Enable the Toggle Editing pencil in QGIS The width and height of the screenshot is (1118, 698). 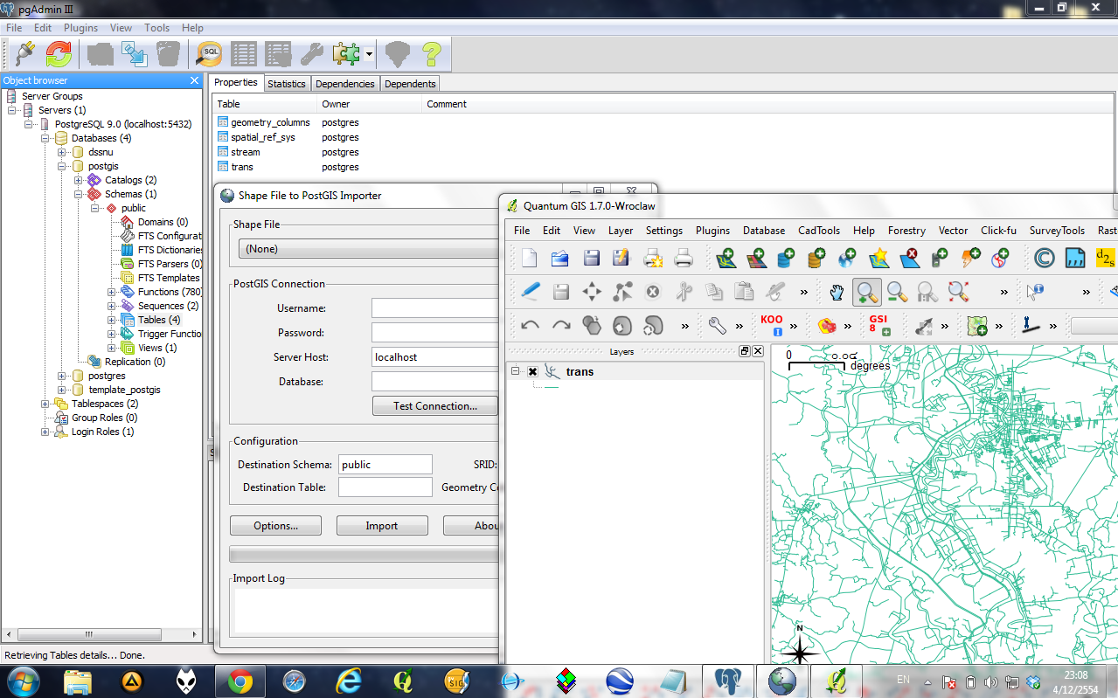click(x=530, y=292)
